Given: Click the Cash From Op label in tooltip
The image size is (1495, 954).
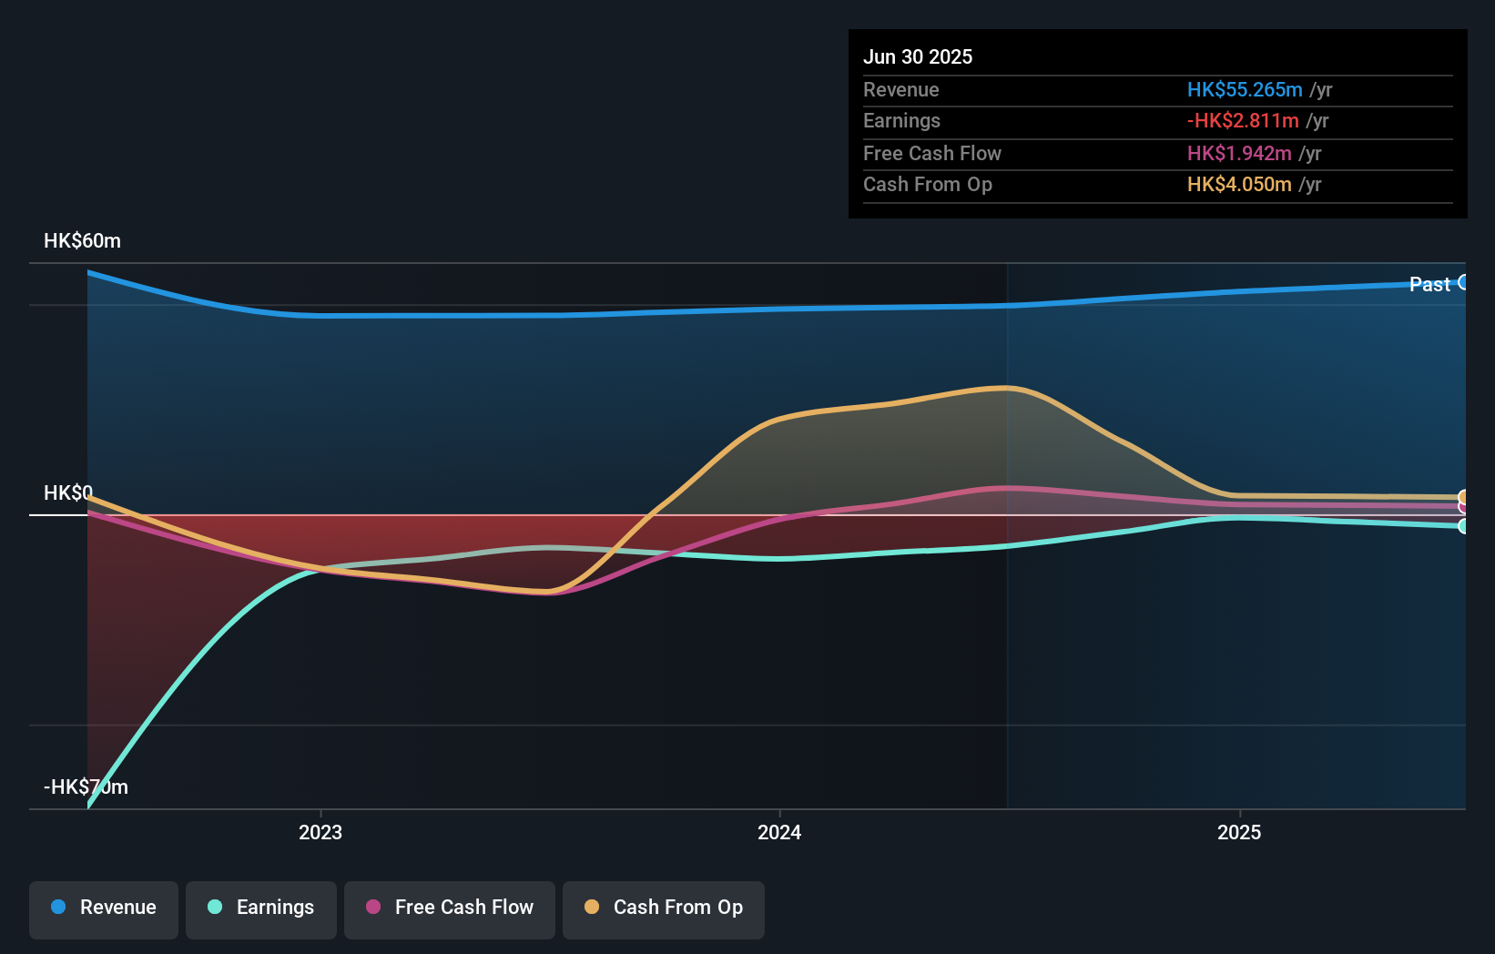Looking at the screenshot, I should pyautogui.click(x=927, y=184).
